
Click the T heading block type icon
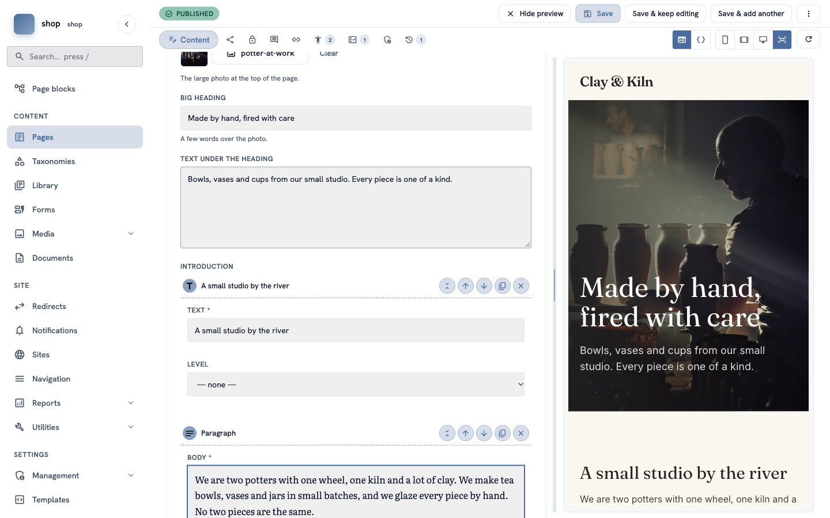[x=190, y=286]
